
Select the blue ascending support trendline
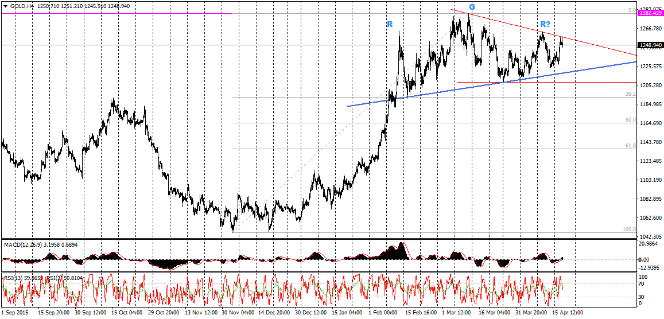[492, 84]
